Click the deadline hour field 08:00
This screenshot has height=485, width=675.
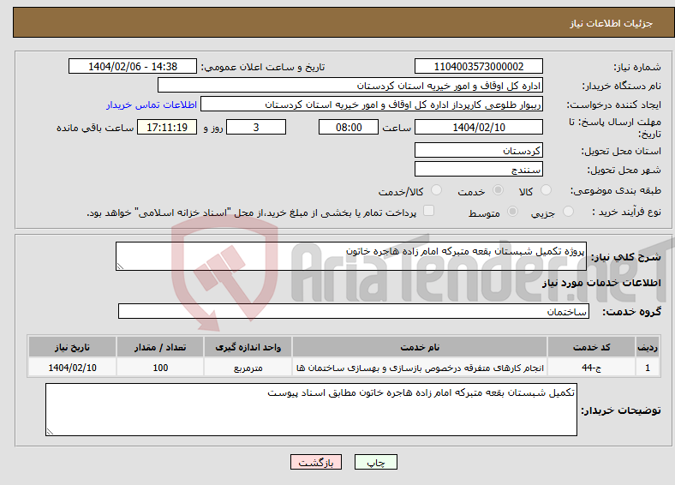349,127
